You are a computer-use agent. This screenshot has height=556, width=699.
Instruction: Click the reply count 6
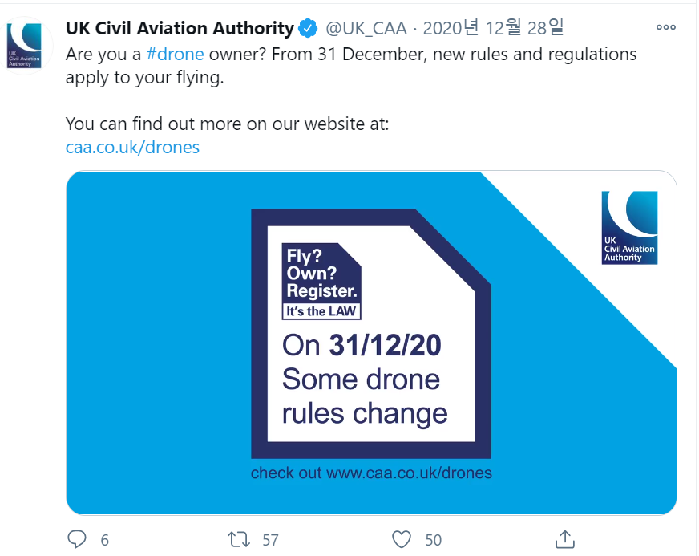104,540
